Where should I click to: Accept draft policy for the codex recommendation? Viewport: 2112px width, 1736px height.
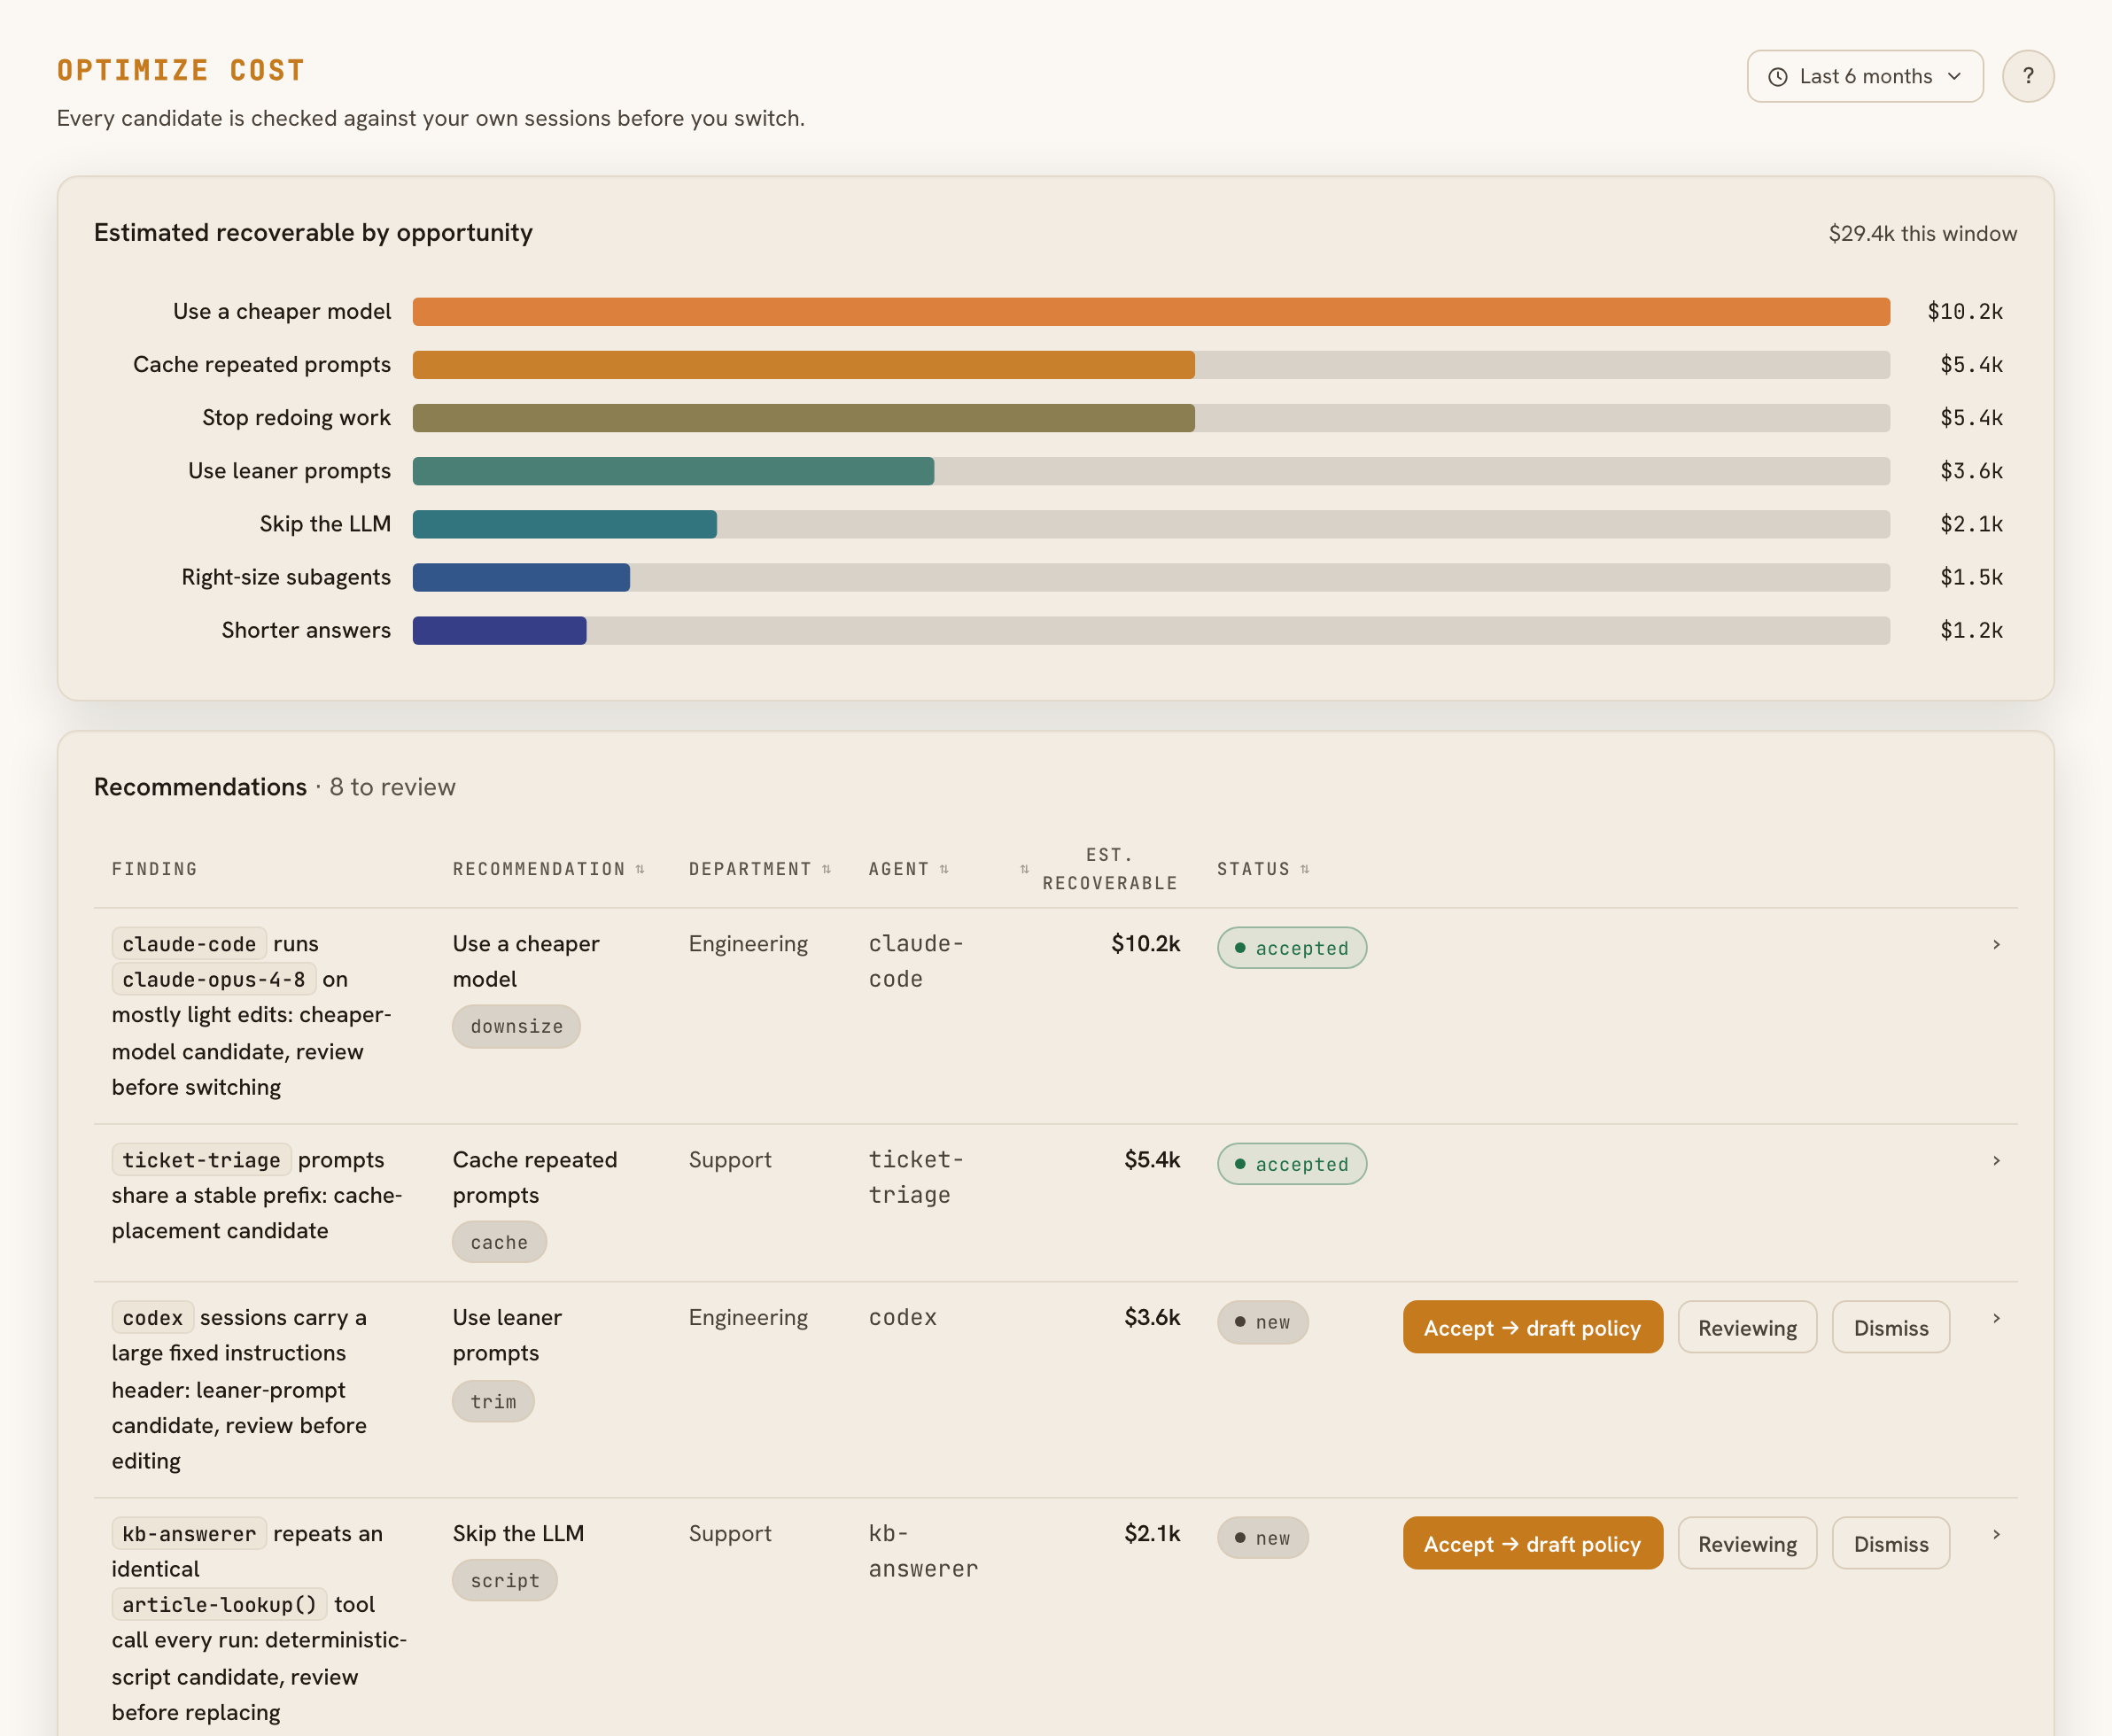pyautogui.click(x=1532, y=1327)
